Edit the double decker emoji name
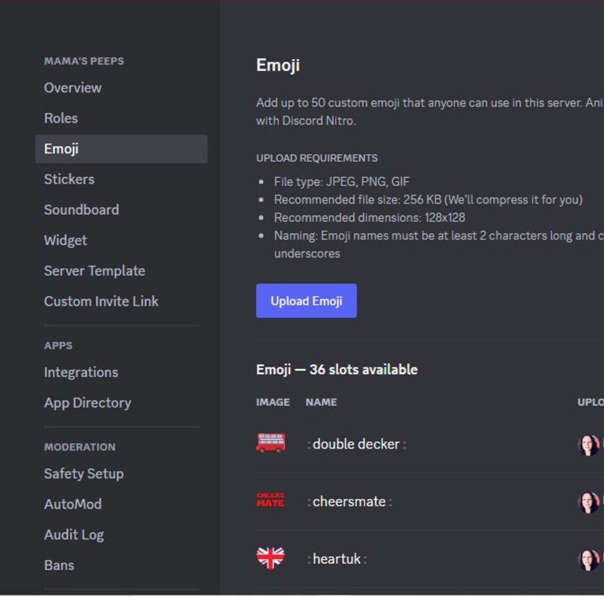The height and width of the screenshot is (596, 604). pyautogui.click(x=357, y=445)
